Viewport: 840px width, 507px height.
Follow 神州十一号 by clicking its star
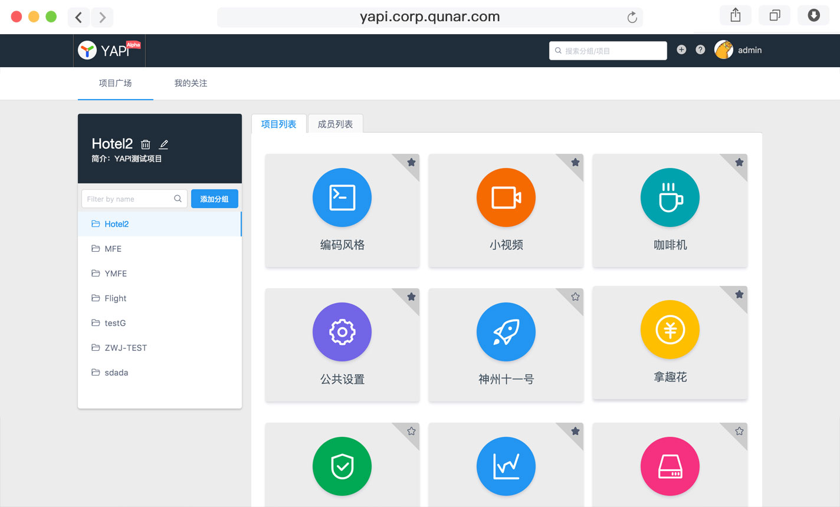point(575,297)
